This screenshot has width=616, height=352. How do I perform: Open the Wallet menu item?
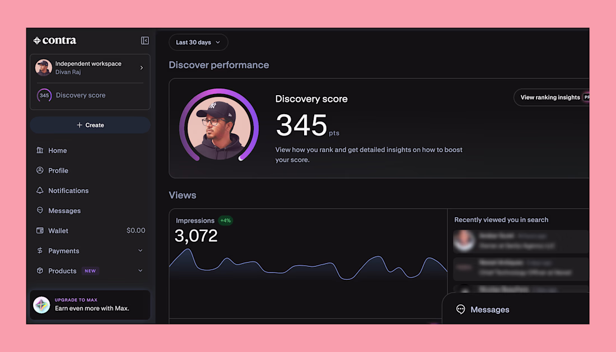click(x=58, y=231)
